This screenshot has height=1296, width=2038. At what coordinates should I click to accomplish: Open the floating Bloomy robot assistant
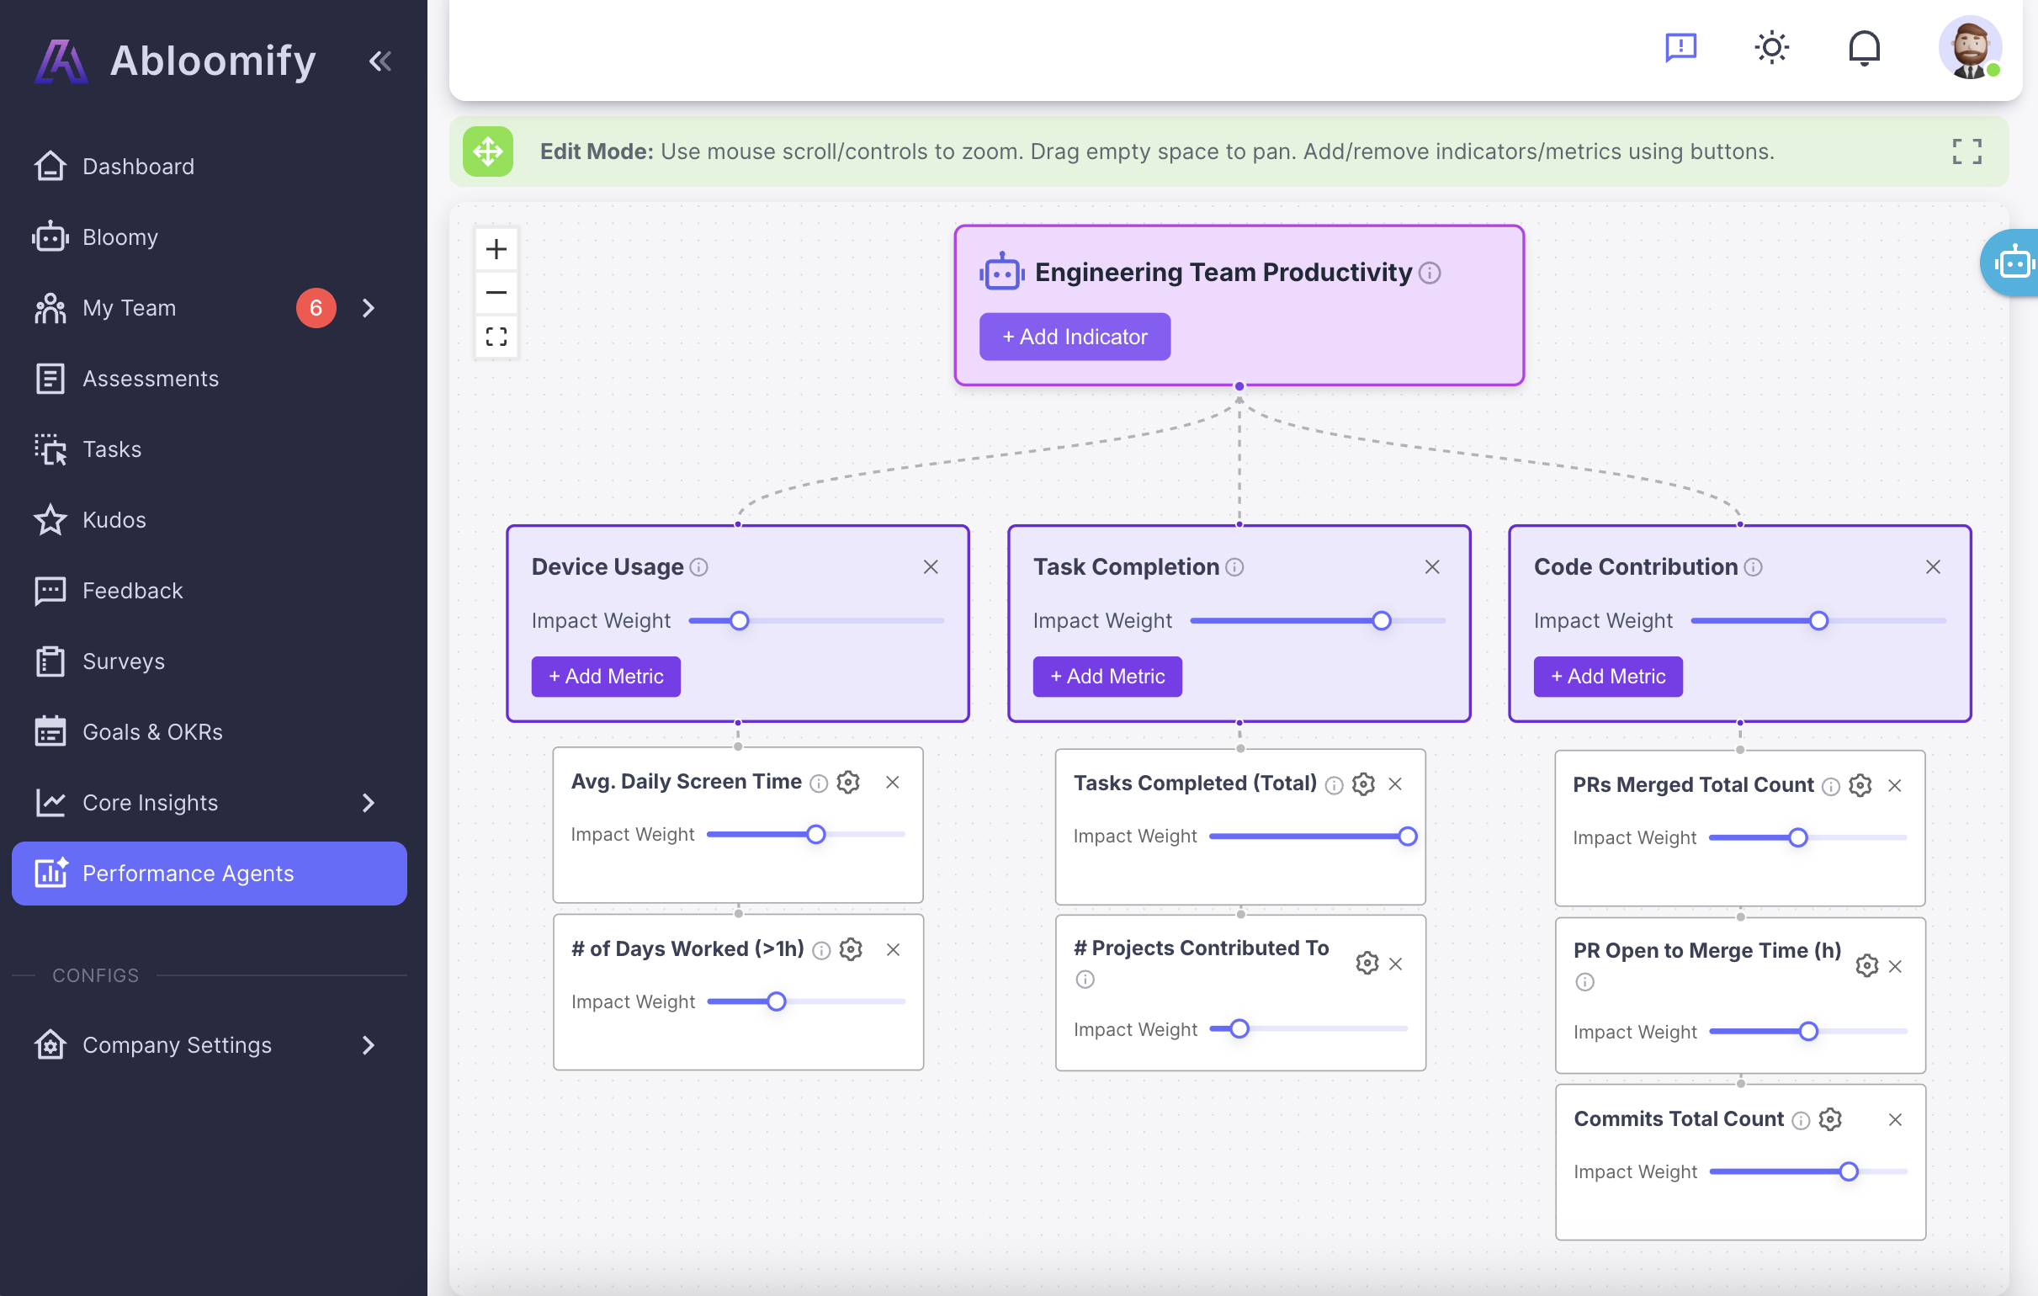2014,263
